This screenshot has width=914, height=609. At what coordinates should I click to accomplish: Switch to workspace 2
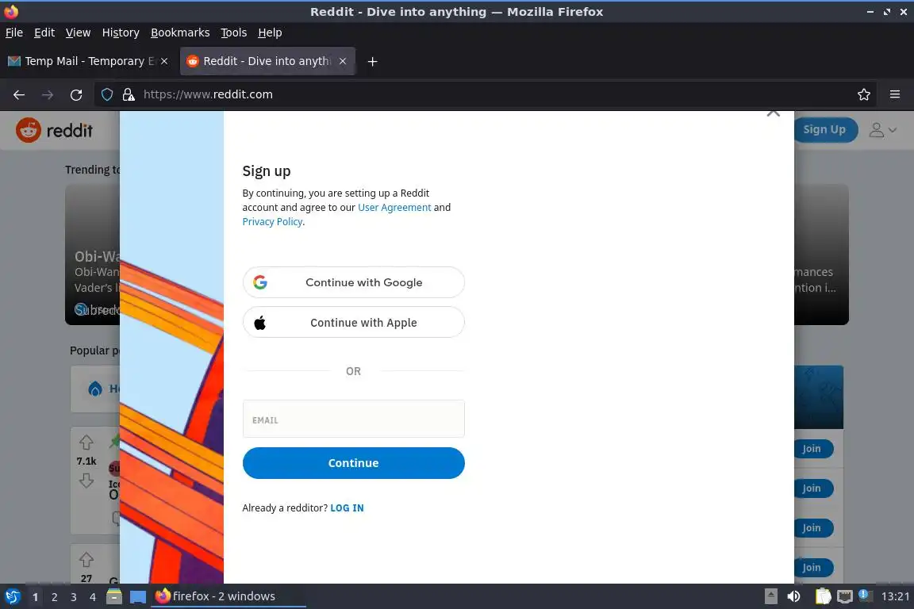(x=54, y=597)
